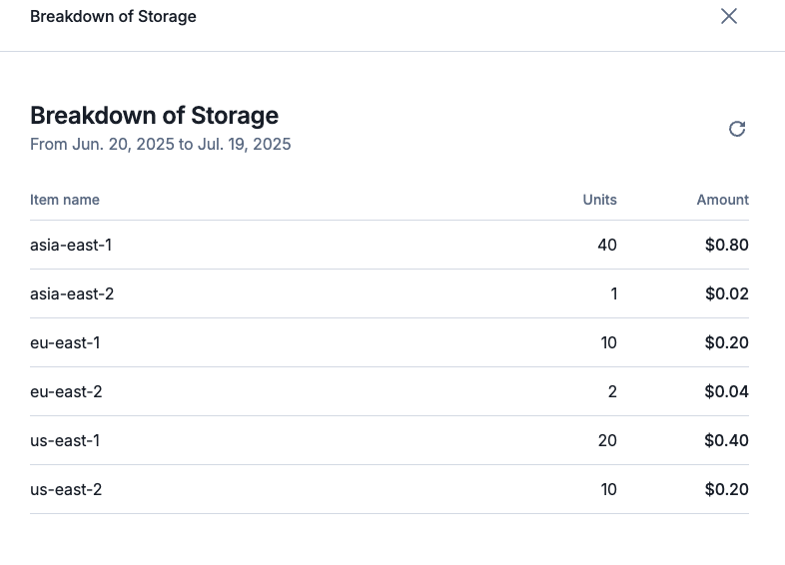Click the 20 units value for us-east-1
This screenshot has width=785, height=565.
point(606,440)
